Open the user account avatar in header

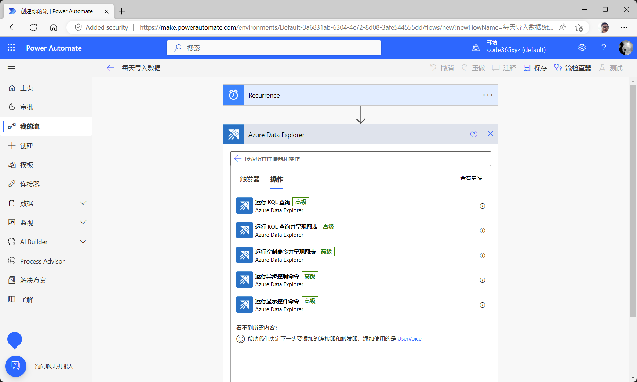pyautogui.click(x=626, y=48)
